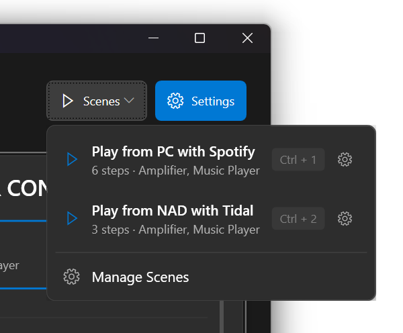This screenshot has height=333, width=403.
Task: Collapse the Scenes dropdown using its chevron
Action: click(130, 101)
